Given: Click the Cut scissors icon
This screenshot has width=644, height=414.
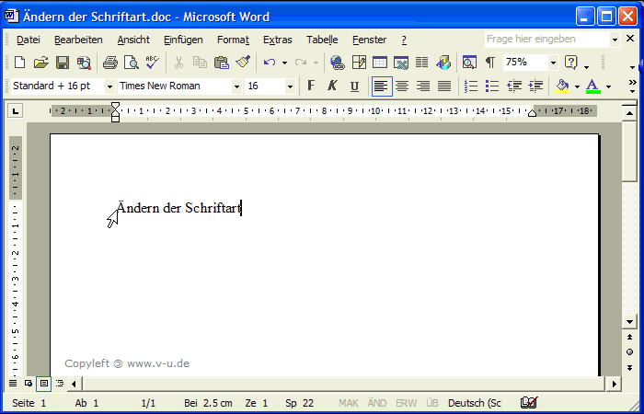Looking at the screenshot, I should (178, 63).
